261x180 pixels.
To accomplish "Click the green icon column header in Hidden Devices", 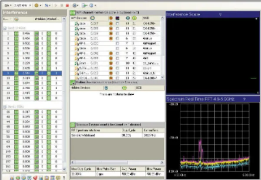I will [125, 88].
